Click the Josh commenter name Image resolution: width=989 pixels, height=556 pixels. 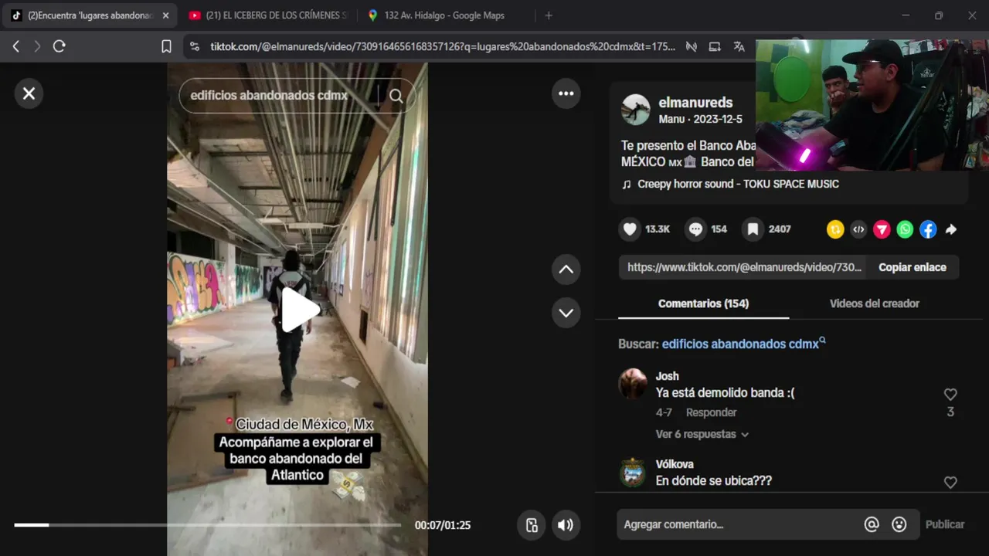point(667,376)
